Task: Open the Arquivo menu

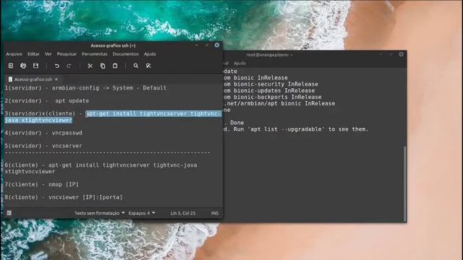Action: tap(14, 54)
